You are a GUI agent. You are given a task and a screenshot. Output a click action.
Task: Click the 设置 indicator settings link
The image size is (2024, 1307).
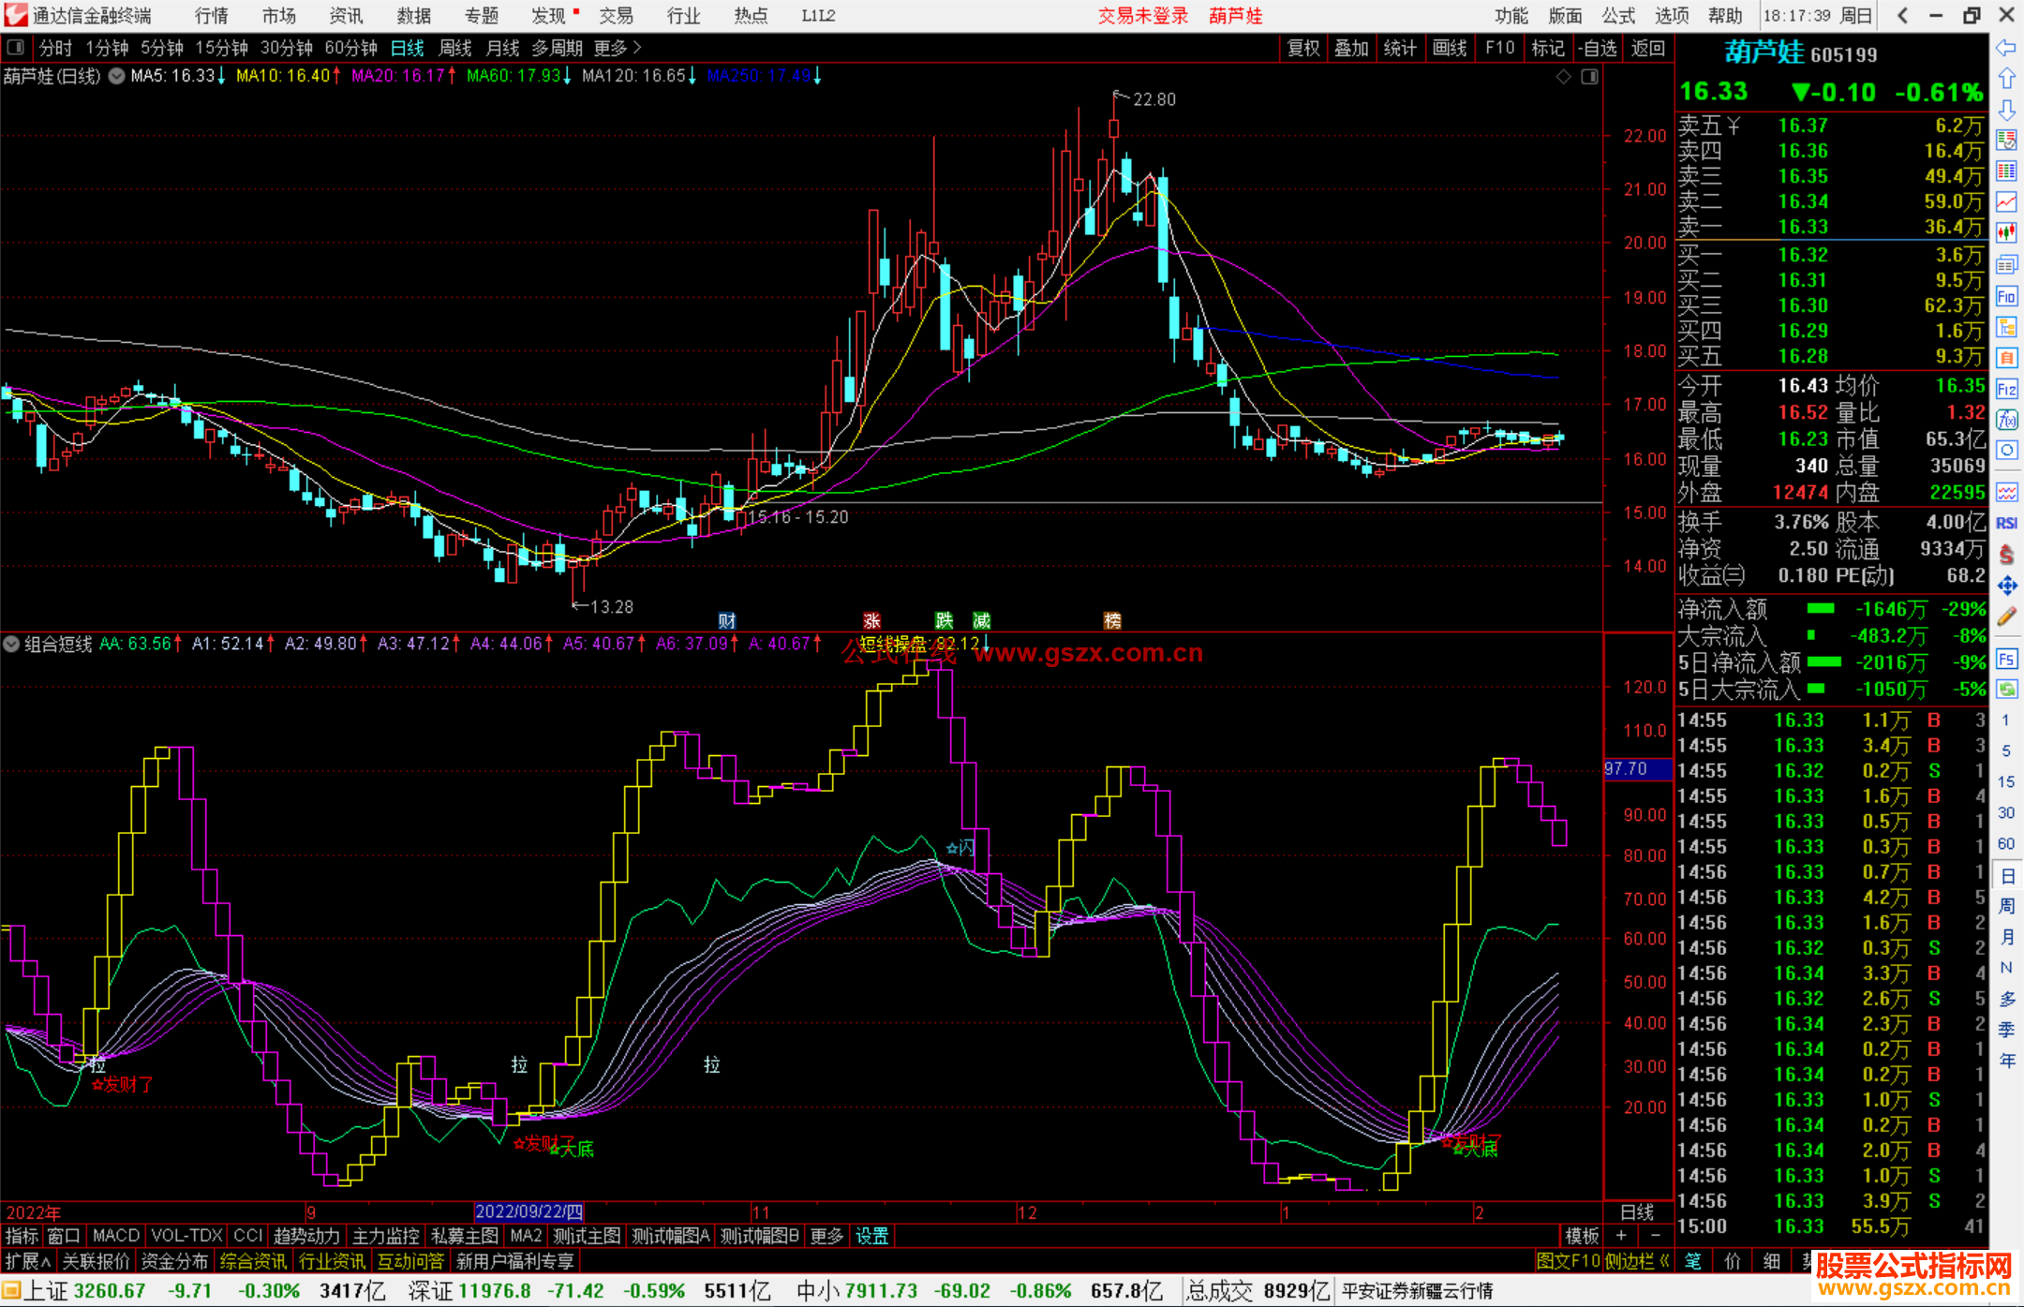click(x=871, y=1236)
